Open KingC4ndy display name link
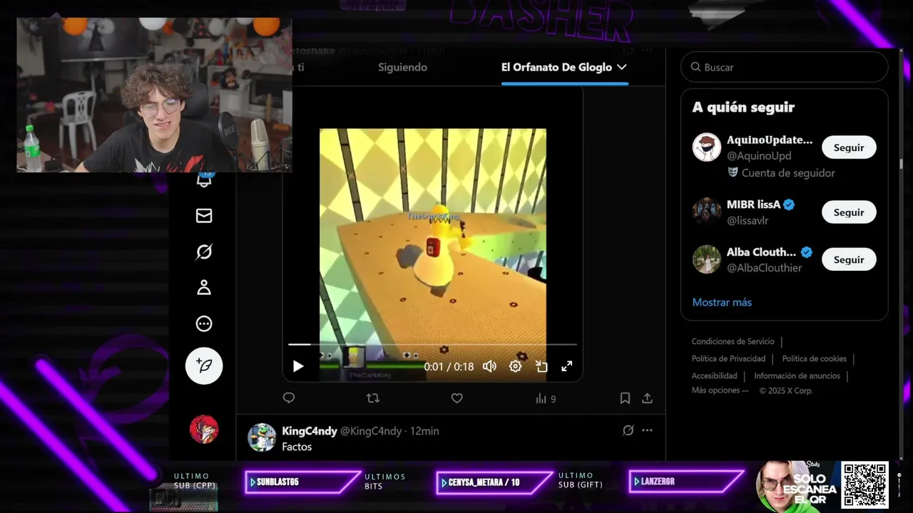Image resolution: width=913 pixels, height=513 pixels. click(x=310, y=431)
